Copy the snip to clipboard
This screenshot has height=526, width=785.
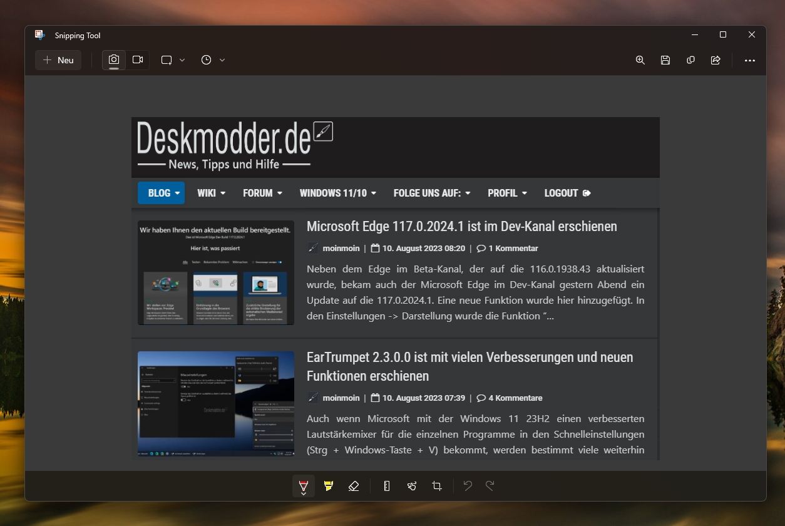click(x=690, y=60)
